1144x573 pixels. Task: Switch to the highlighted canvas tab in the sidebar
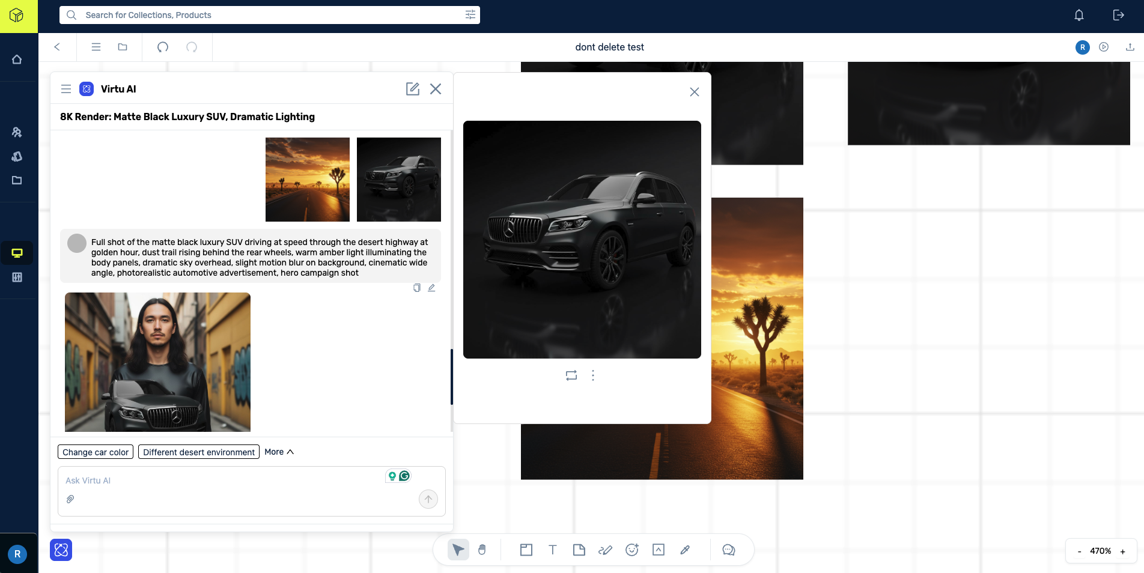17,253
